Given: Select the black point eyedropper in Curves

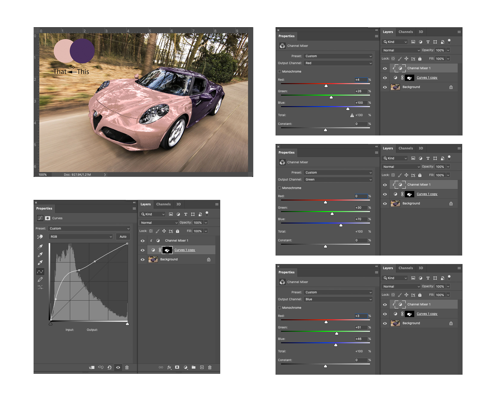Looking at the screenshot, I should [40, 247].
